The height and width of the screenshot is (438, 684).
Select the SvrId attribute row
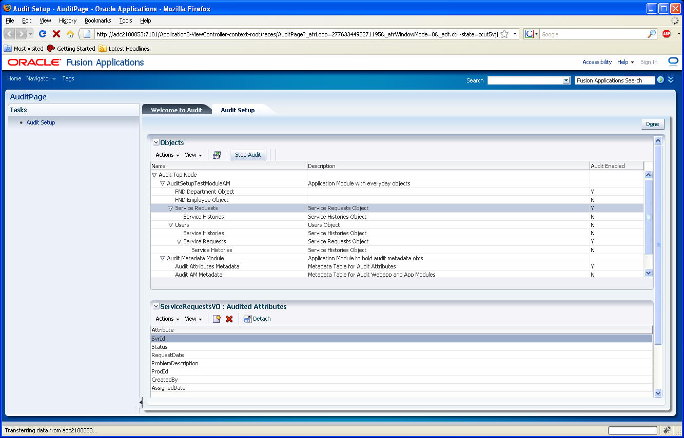205,338
